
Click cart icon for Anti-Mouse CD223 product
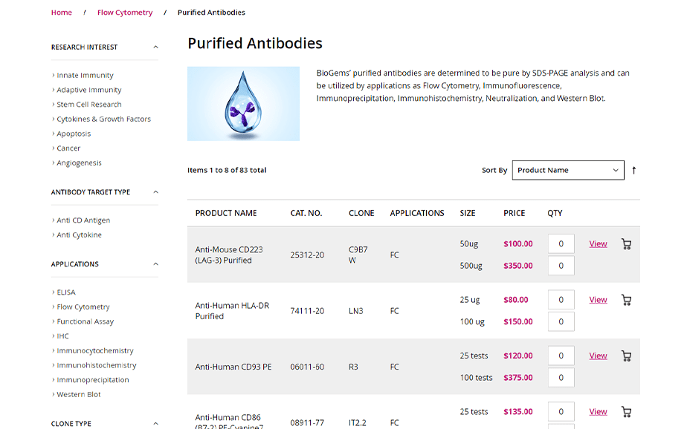(x=626, y=244)
